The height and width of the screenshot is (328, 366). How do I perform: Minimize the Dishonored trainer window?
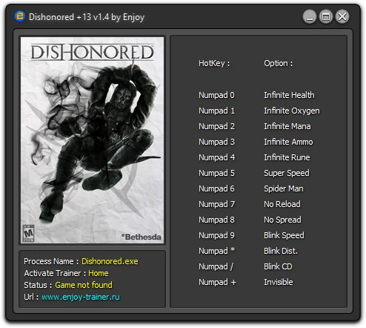310,17
